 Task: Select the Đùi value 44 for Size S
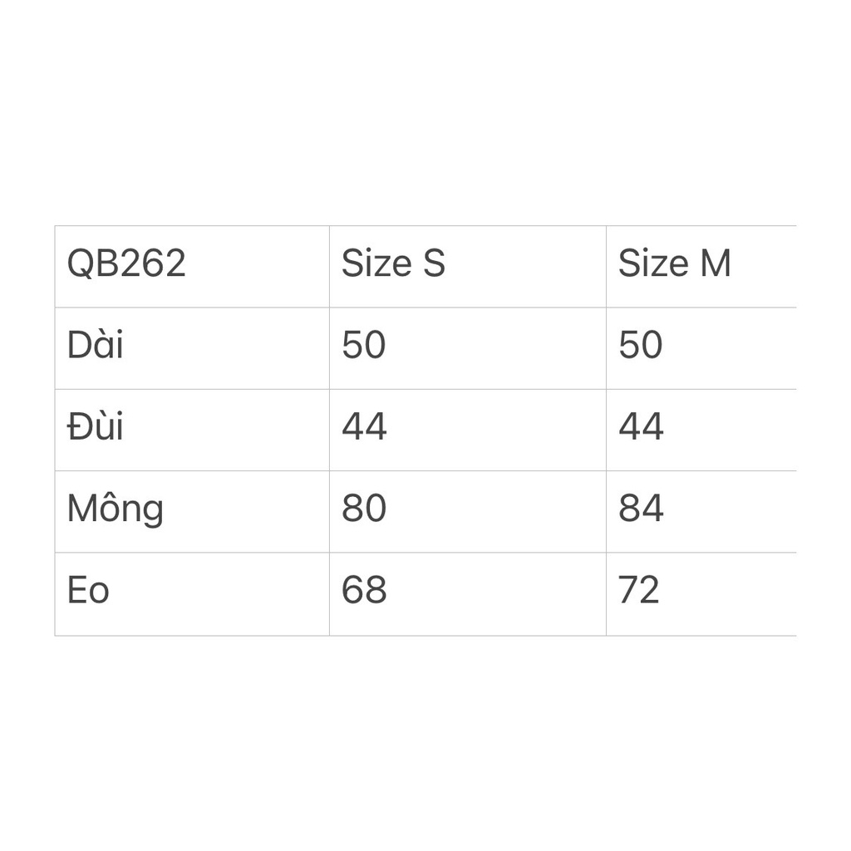click(364, 427)
